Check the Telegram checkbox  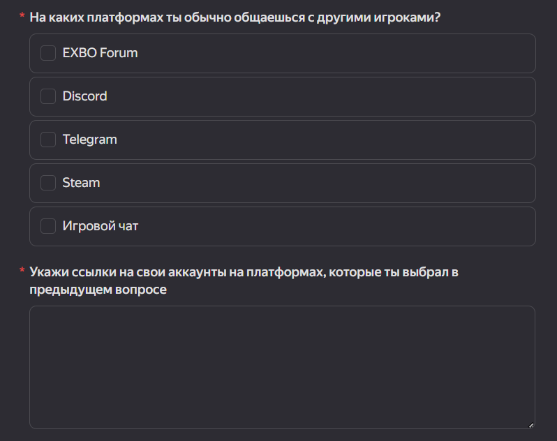click(48, 140)
